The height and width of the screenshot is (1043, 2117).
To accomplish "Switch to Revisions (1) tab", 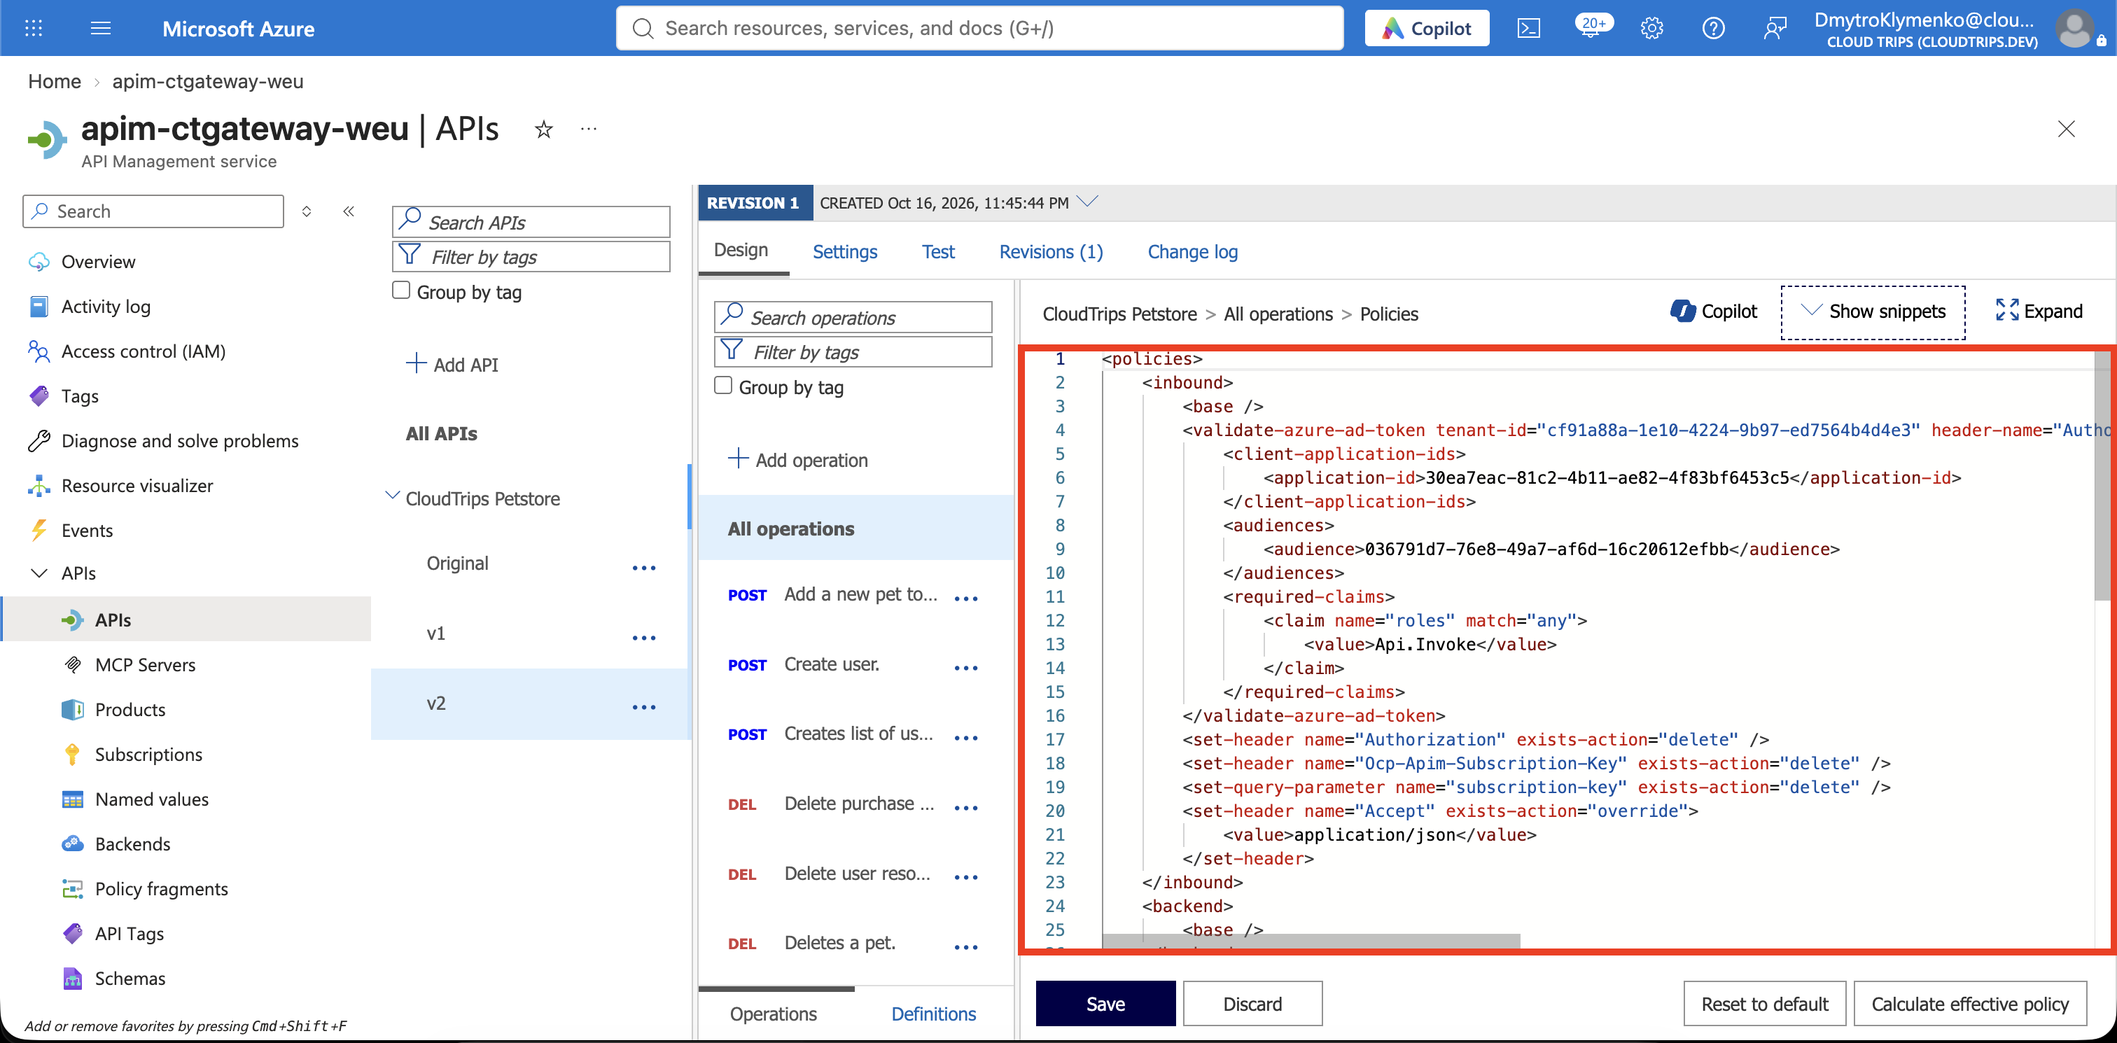I will click(1051, 251).
